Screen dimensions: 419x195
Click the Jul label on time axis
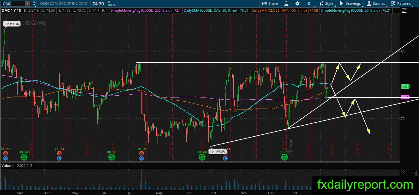click(x=130, y=192)
